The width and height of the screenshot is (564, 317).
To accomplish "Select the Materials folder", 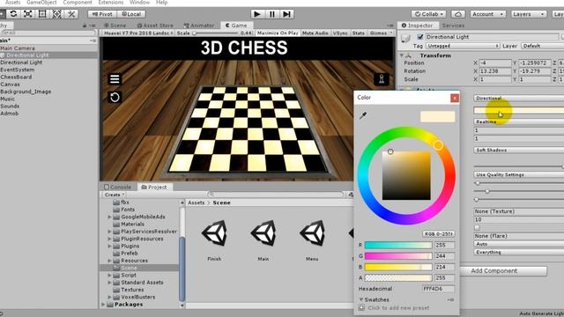I will click(132, 225).
